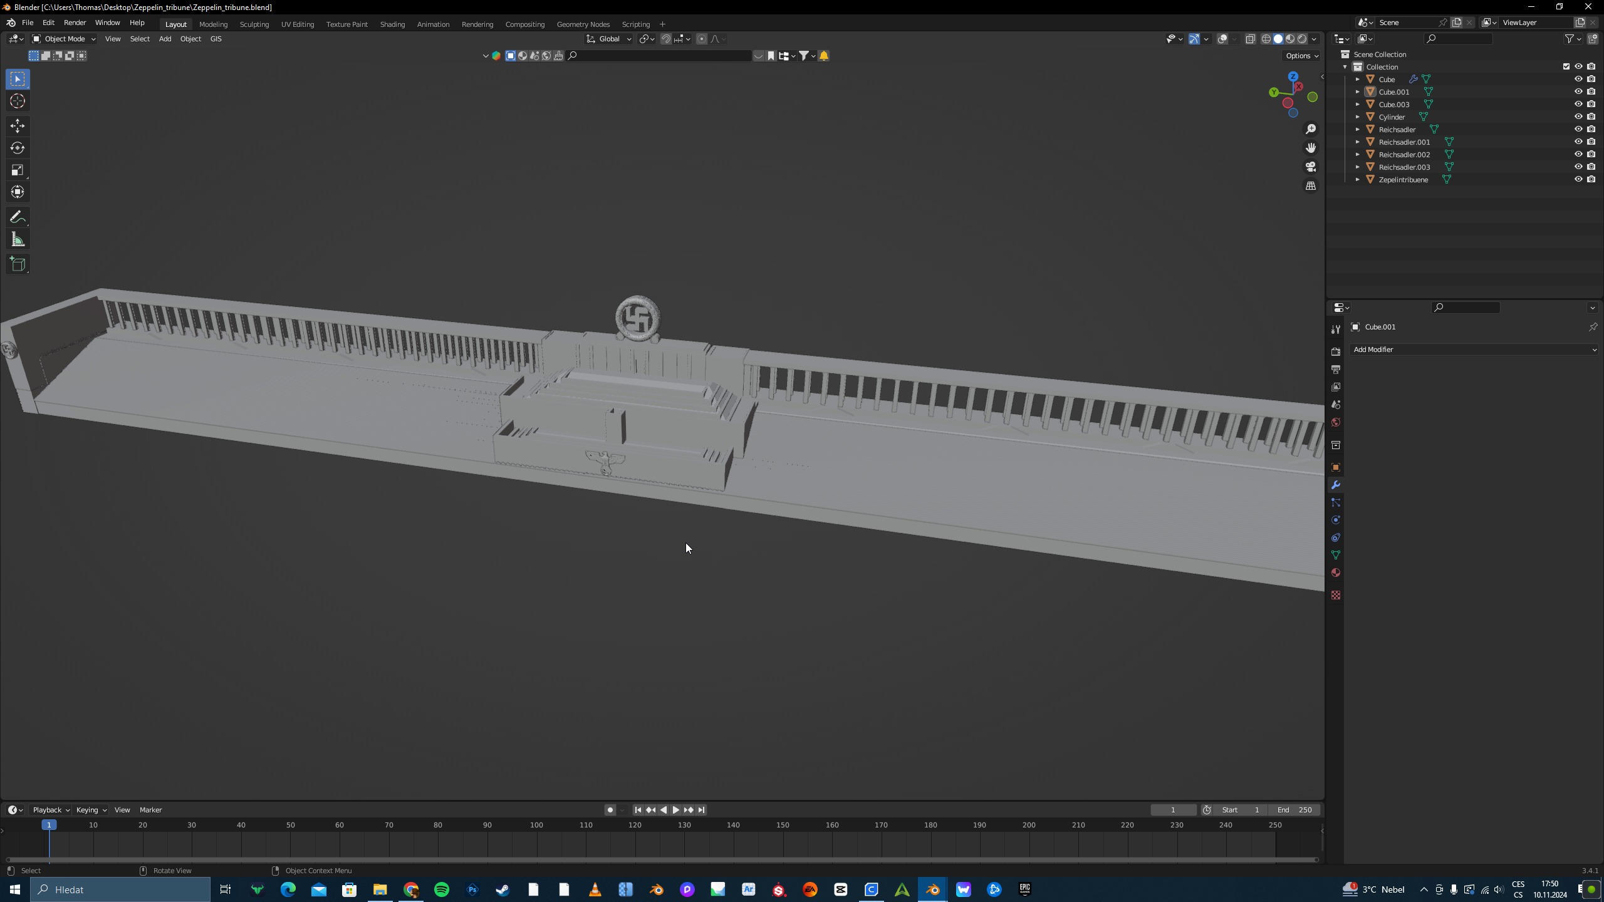Image resolution: width=1604 pixels, height=902 pixels.
Task: Open viewport Options dropdown
Action: point(1301,56)
